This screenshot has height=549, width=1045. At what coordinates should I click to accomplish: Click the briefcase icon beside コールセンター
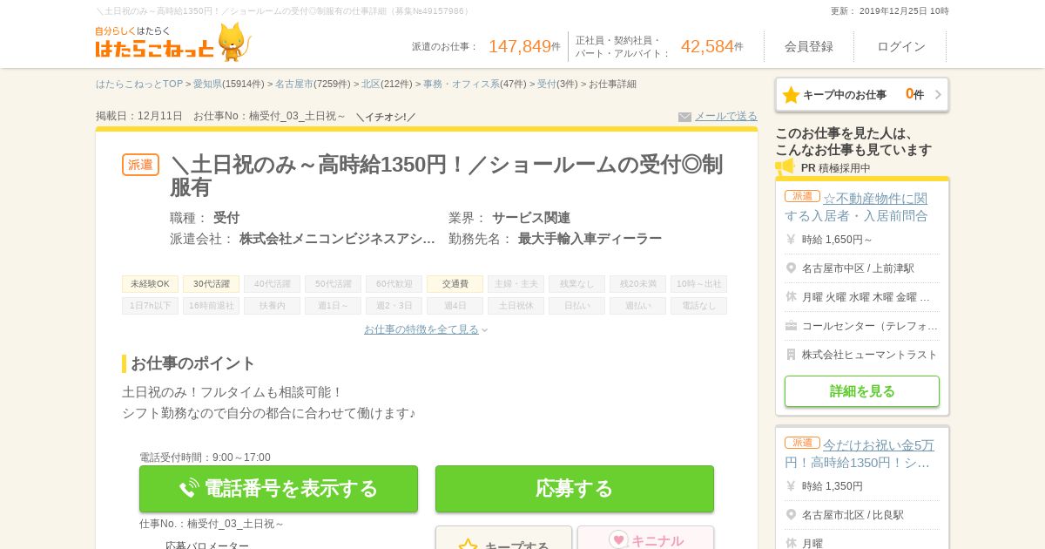tap(791, 326)
